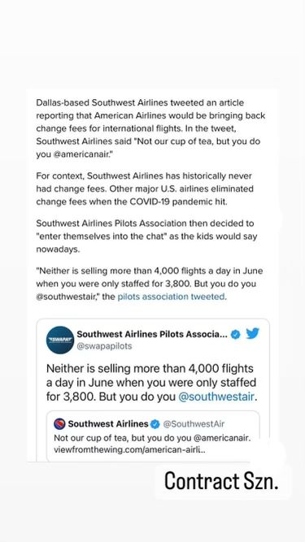Viewport: 305px width, 542px height.
Task: Click the gray @SouthwestAir handle in quoted tweet
Action: (194, 424)
